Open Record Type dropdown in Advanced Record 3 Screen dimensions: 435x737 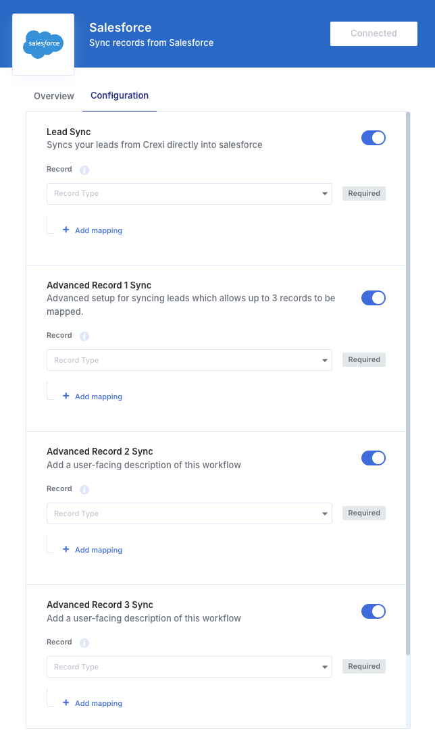point(189,667)
